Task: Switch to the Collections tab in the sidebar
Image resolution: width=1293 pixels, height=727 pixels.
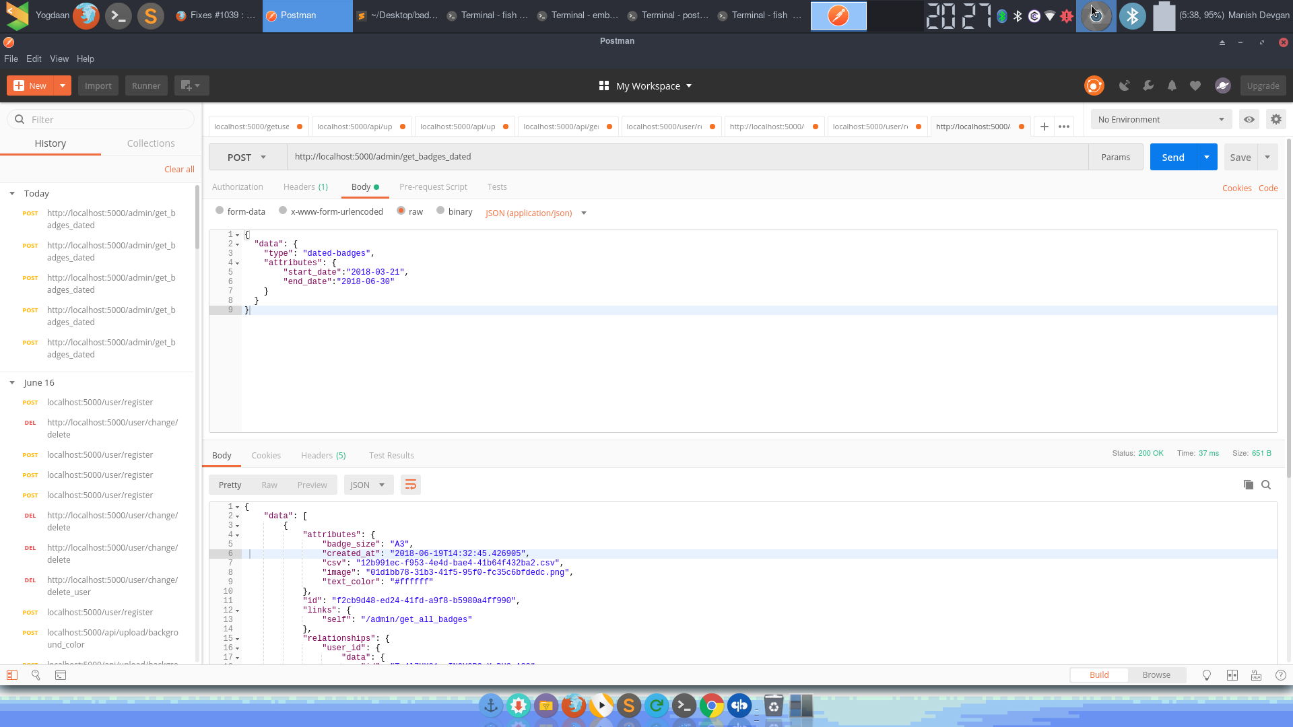Action: click(x=150, y=143)
